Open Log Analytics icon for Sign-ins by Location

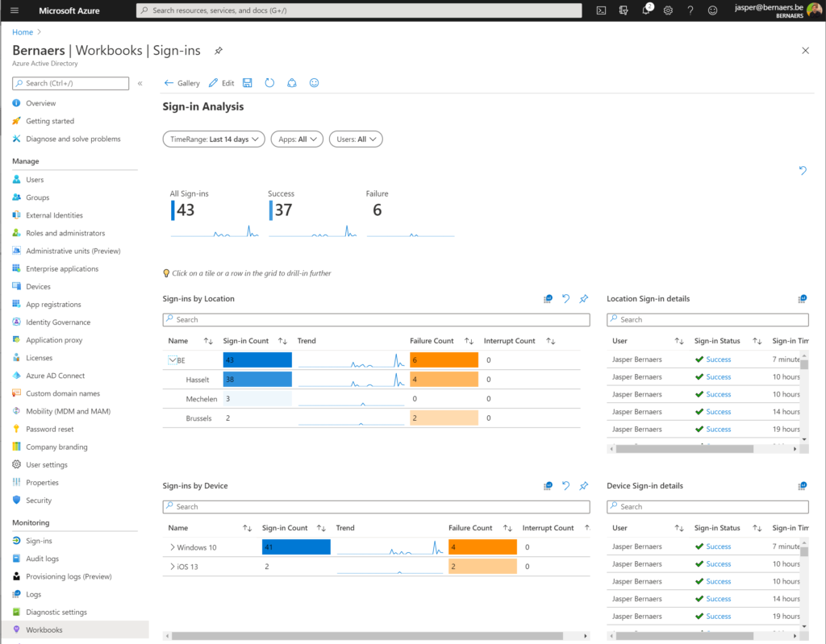point(548,298)
